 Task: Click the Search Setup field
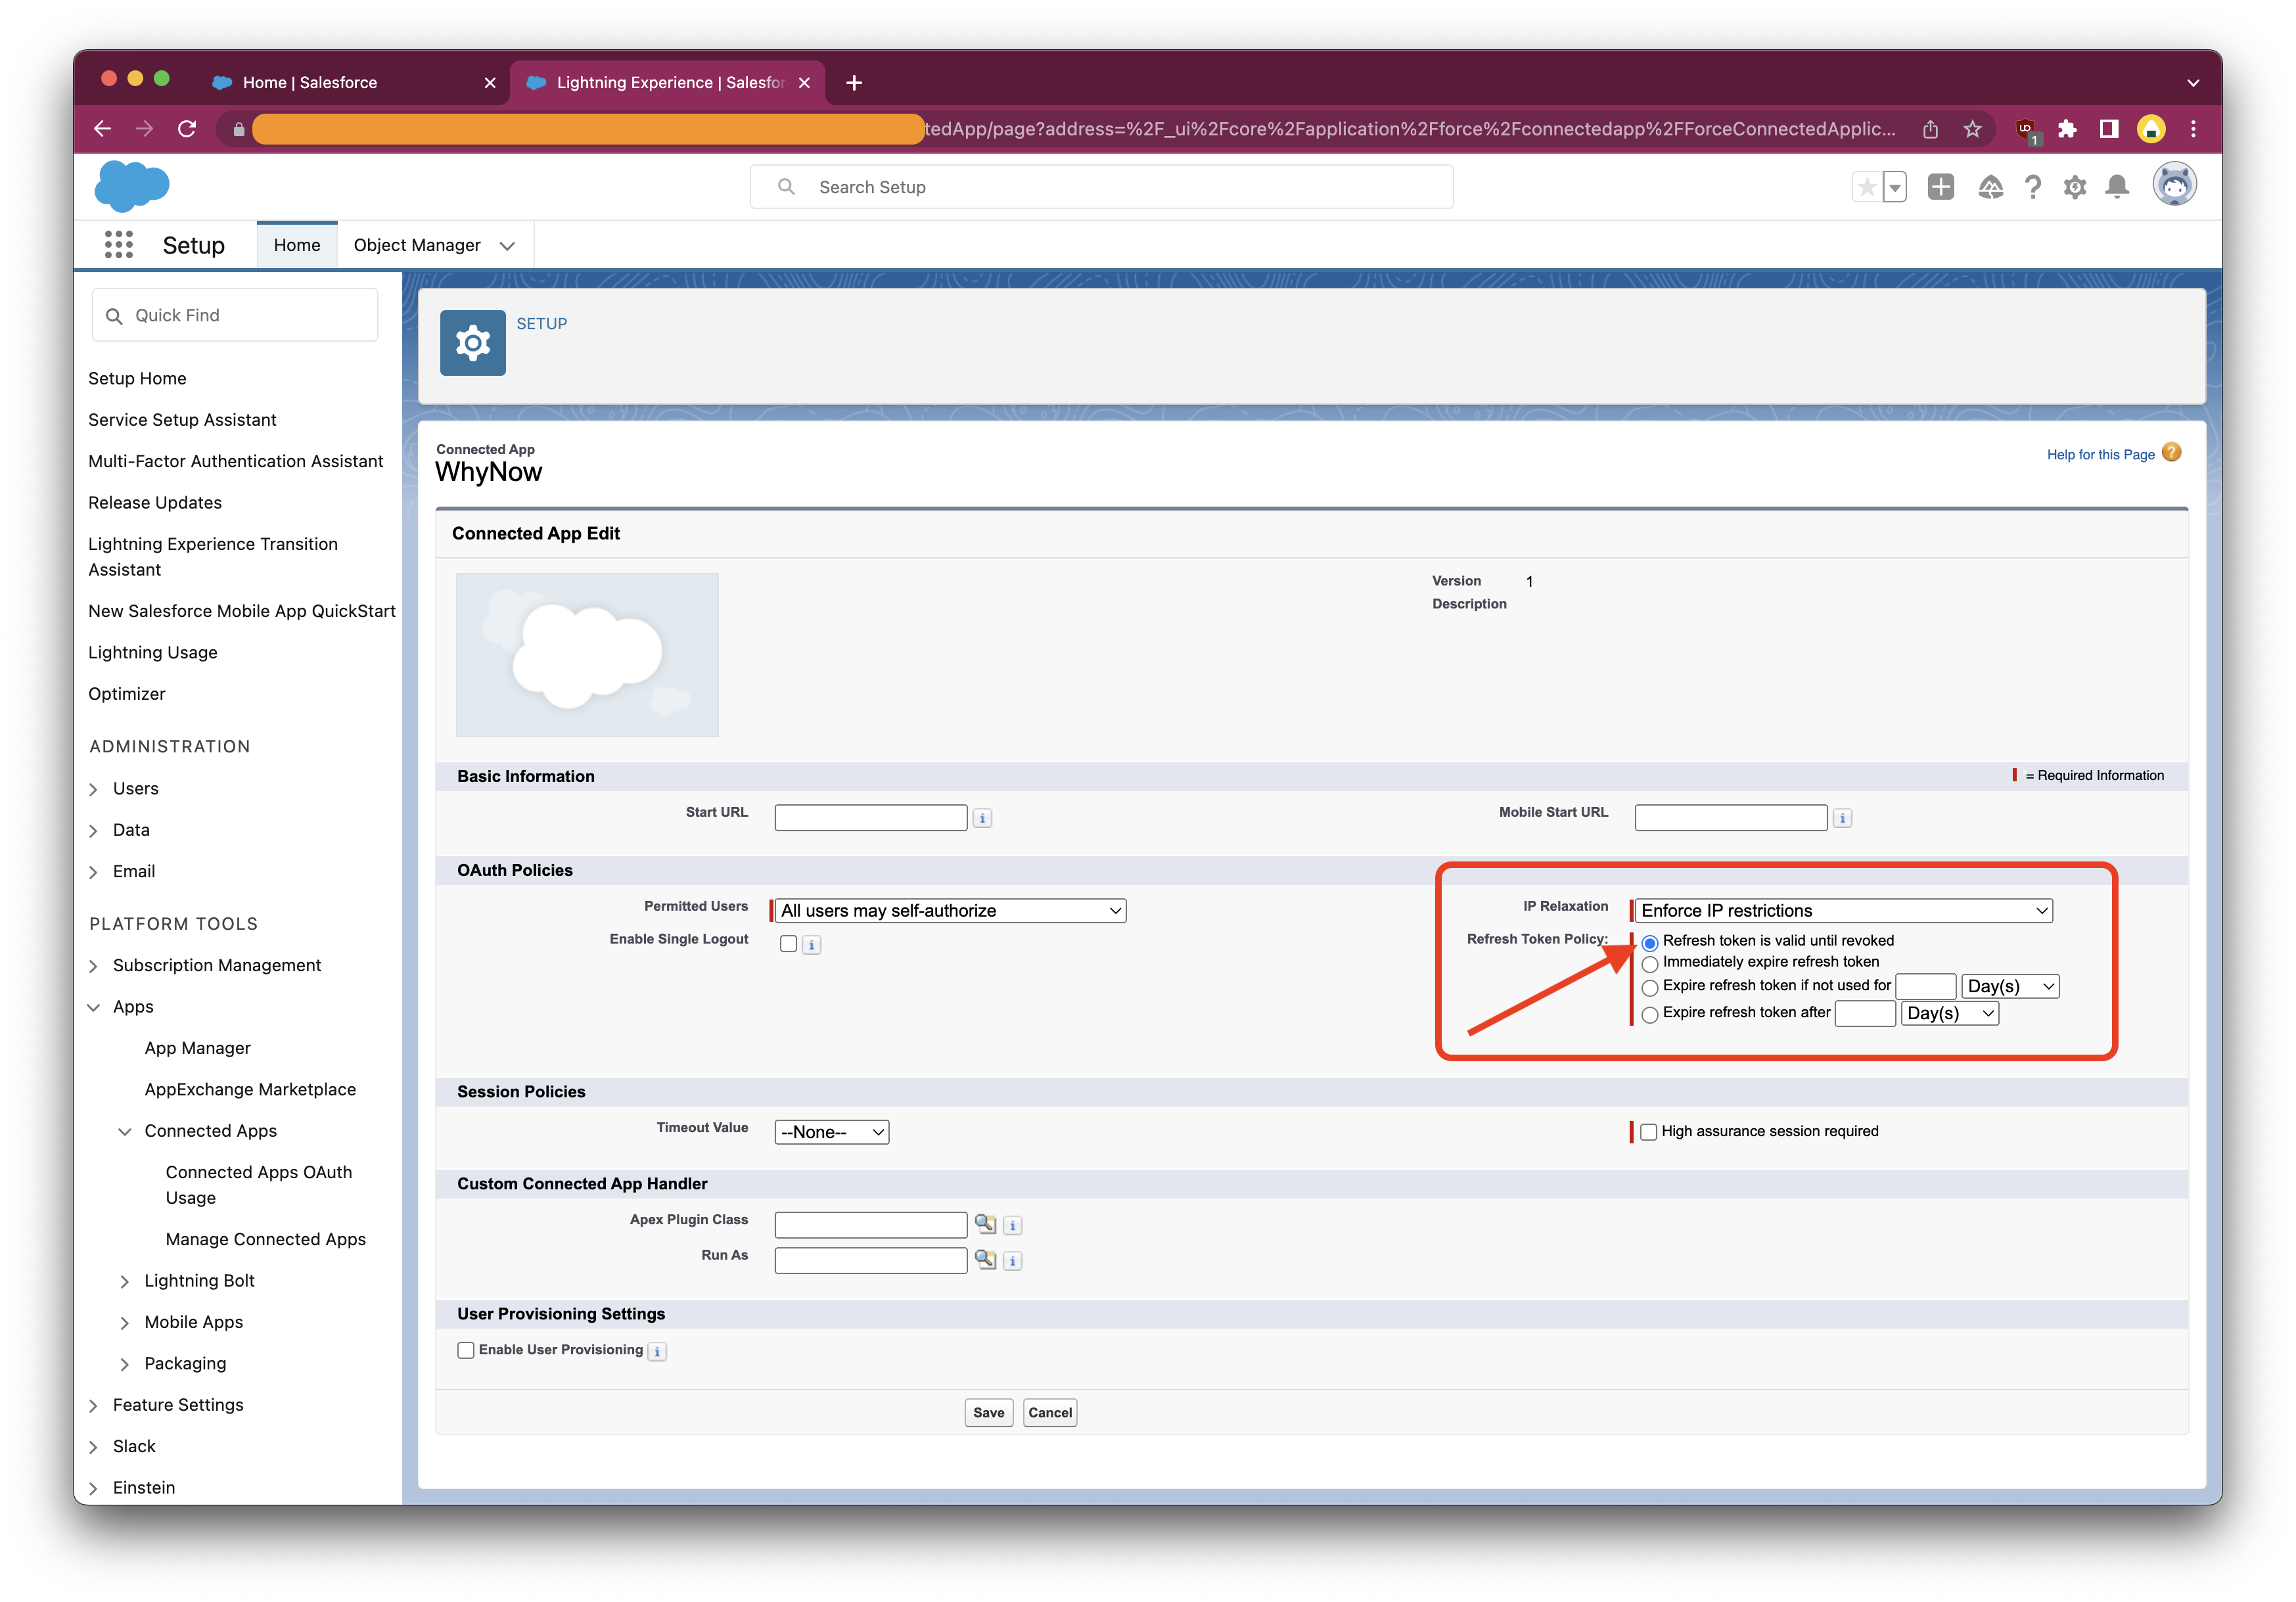point(1101,187)
